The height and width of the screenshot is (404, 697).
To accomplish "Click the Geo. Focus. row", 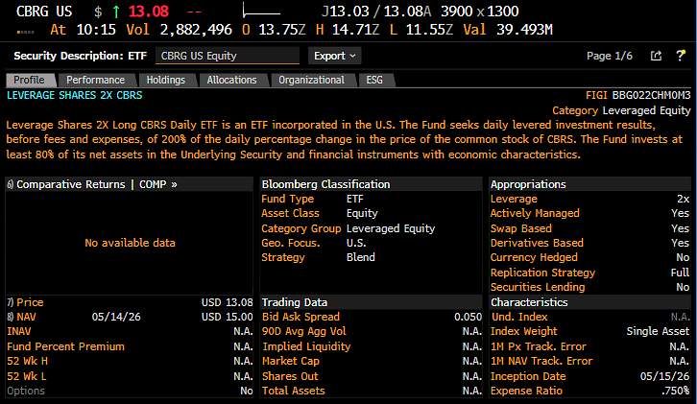I will 371,243.
